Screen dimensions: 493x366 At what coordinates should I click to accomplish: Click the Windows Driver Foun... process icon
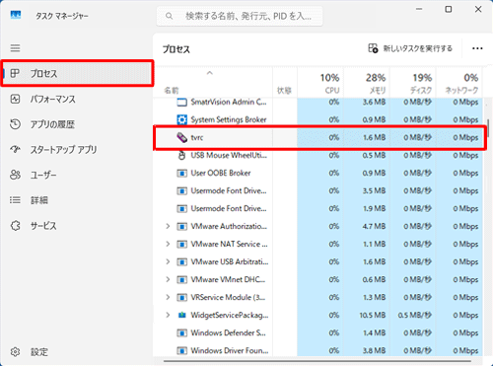coord(181,350)
